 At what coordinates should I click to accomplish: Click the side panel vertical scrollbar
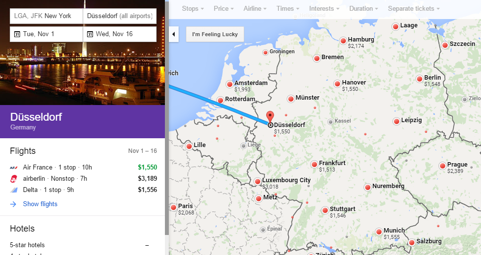(167, 122)
